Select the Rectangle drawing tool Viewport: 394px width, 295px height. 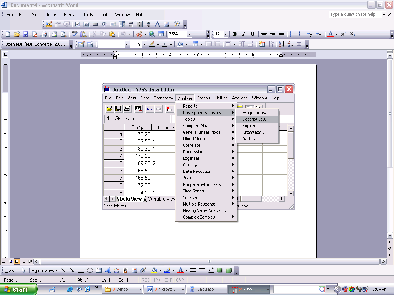(81, 270)
